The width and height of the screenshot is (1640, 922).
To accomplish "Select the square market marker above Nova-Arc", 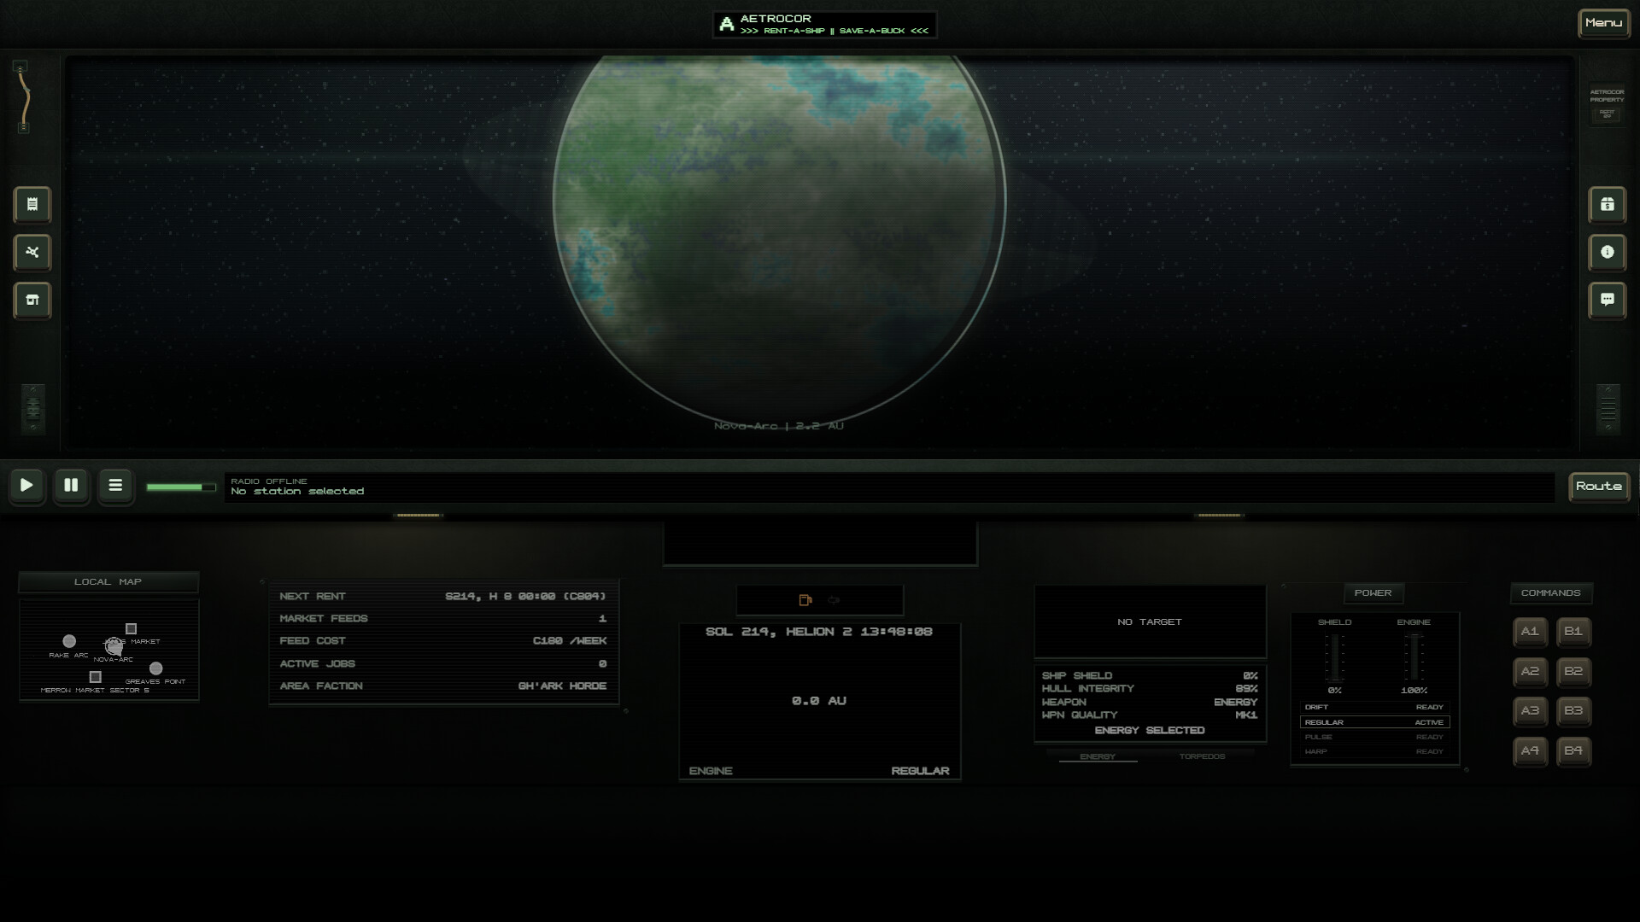I will (x=131, y=629).
